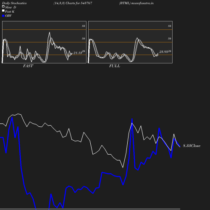Screen dimensions: 210x210
Task: Click the FAST stochastic chart peak
Action: click(50, 32)
